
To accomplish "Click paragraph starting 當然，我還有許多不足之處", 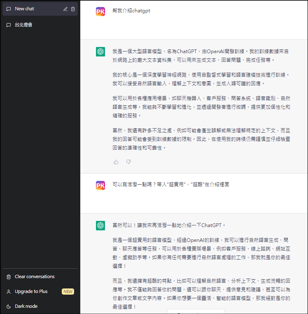I will pos(201,139).
